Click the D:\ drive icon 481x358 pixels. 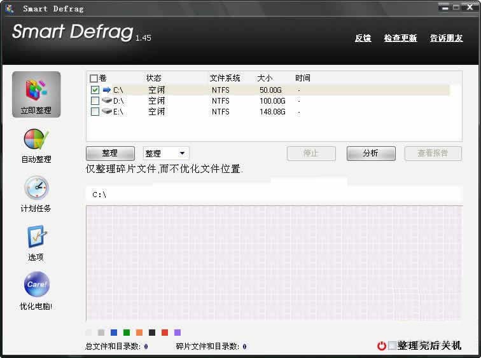click(x=107, y=100)
